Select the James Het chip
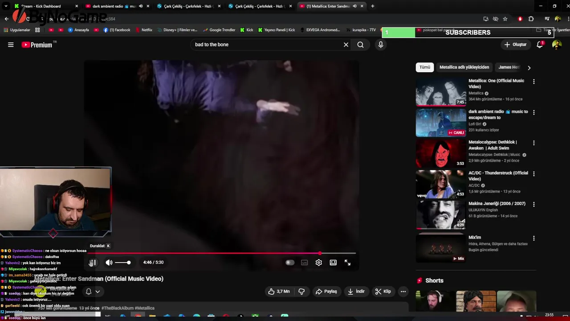Screen dimensions: 570x321 pos(509,67)
